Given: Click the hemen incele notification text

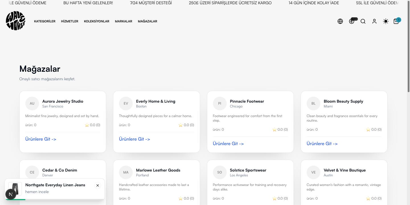Looking at the screenshot, I should click(37, 192).
